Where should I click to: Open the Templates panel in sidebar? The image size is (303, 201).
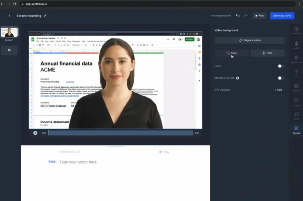[296, 31]
